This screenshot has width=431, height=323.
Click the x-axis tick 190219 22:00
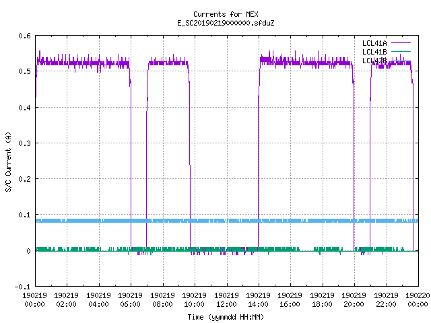tap(386, 299)
